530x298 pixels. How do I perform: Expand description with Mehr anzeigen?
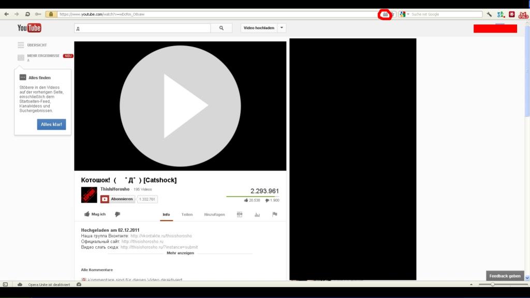pyautogui.click(x=180, y=253)
